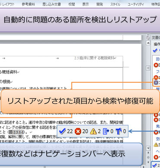Click the vertical scrollbar up arrow
Image resolution: width=160 pixels, height=168 pixels.
click(148, 43)
